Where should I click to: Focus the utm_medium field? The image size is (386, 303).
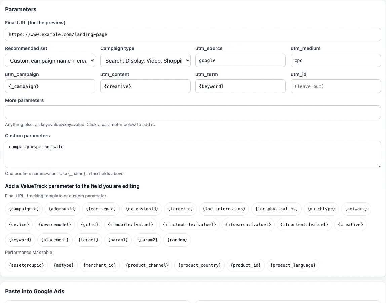pyautogui.click(x=336, y=60)
